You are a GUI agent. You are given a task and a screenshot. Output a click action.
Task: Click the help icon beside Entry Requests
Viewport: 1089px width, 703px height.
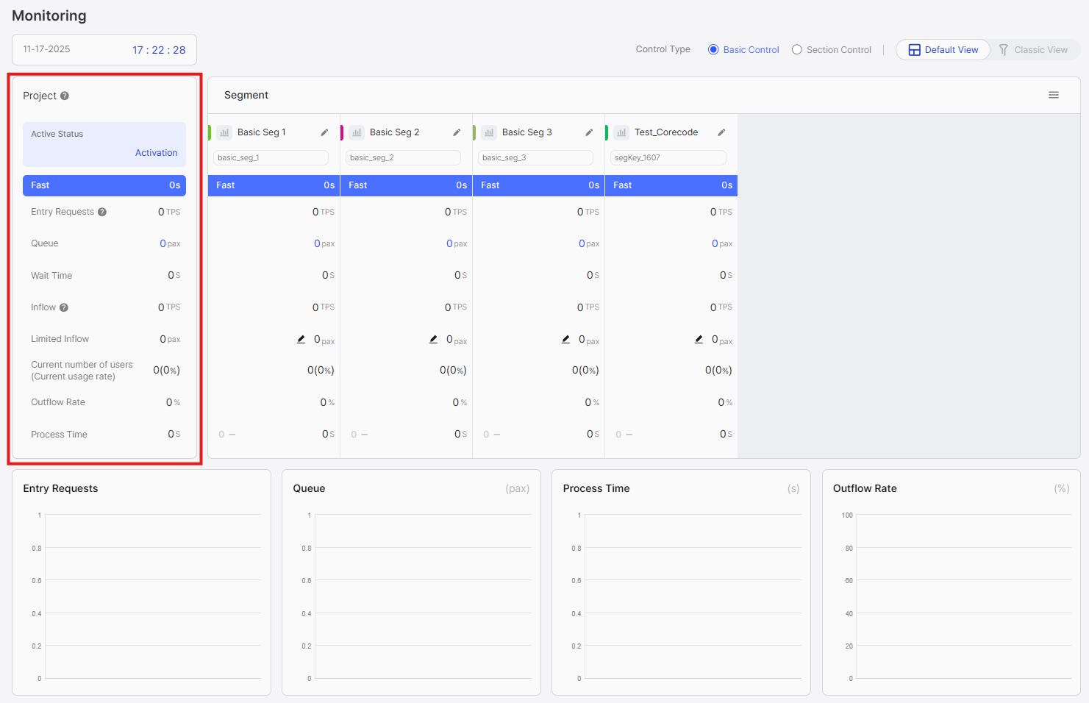[x=101, y=211]
